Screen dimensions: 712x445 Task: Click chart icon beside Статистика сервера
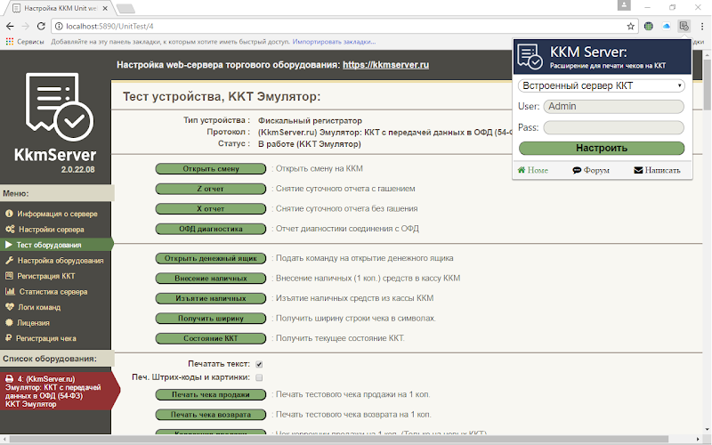10,292
